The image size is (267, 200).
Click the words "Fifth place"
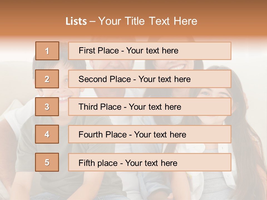[98, 163]
